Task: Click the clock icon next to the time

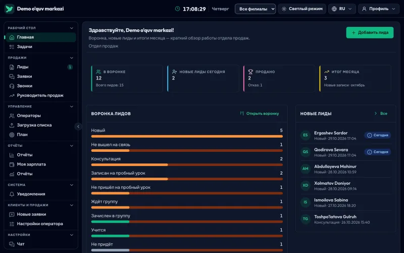Action: 178,9
